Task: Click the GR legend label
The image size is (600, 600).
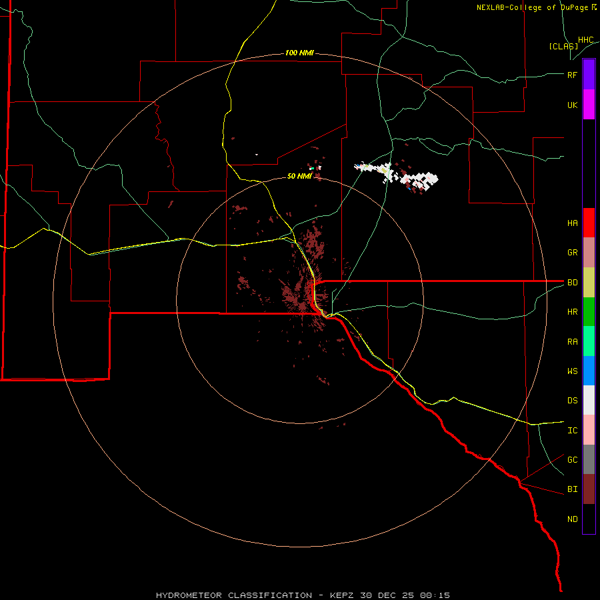Action: (x=572, y=253)
